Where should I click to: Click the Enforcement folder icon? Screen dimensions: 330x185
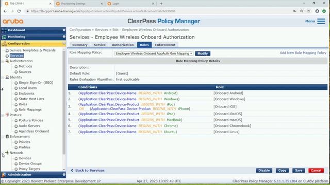[7, 136]
